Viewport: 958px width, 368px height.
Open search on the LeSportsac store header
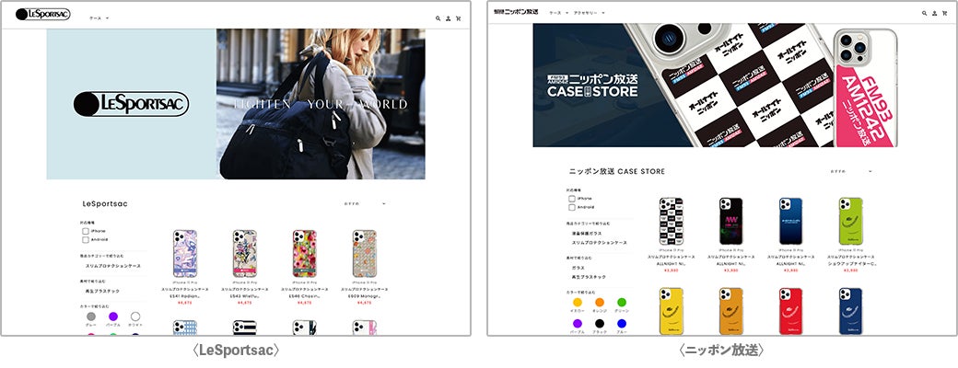coord(438,18)
